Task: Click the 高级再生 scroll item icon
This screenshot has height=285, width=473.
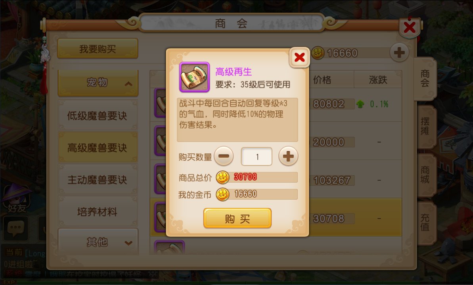Action: click(194, 77)
